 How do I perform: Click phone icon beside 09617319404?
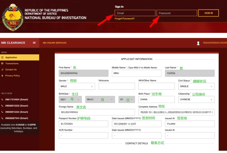tap(3, 99)
